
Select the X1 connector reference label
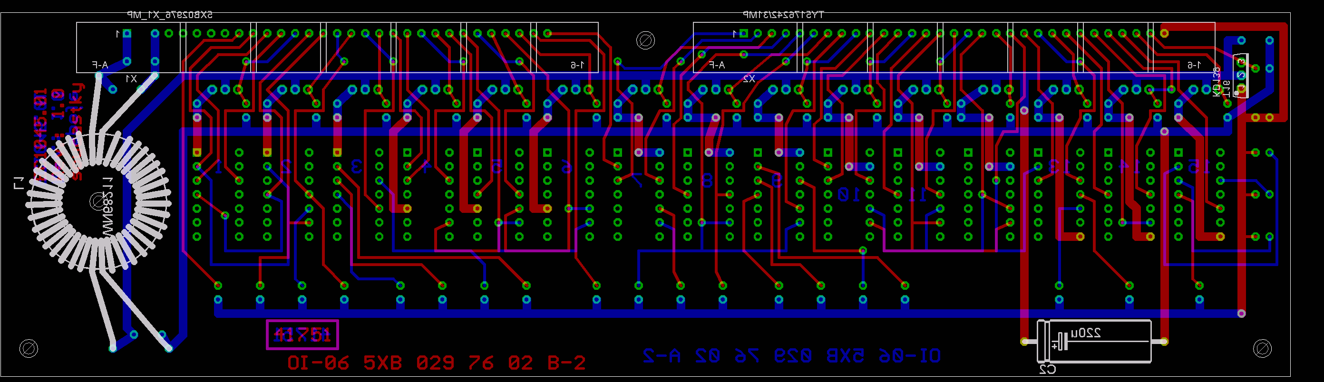pyautogui.click(x=131, y=78)
